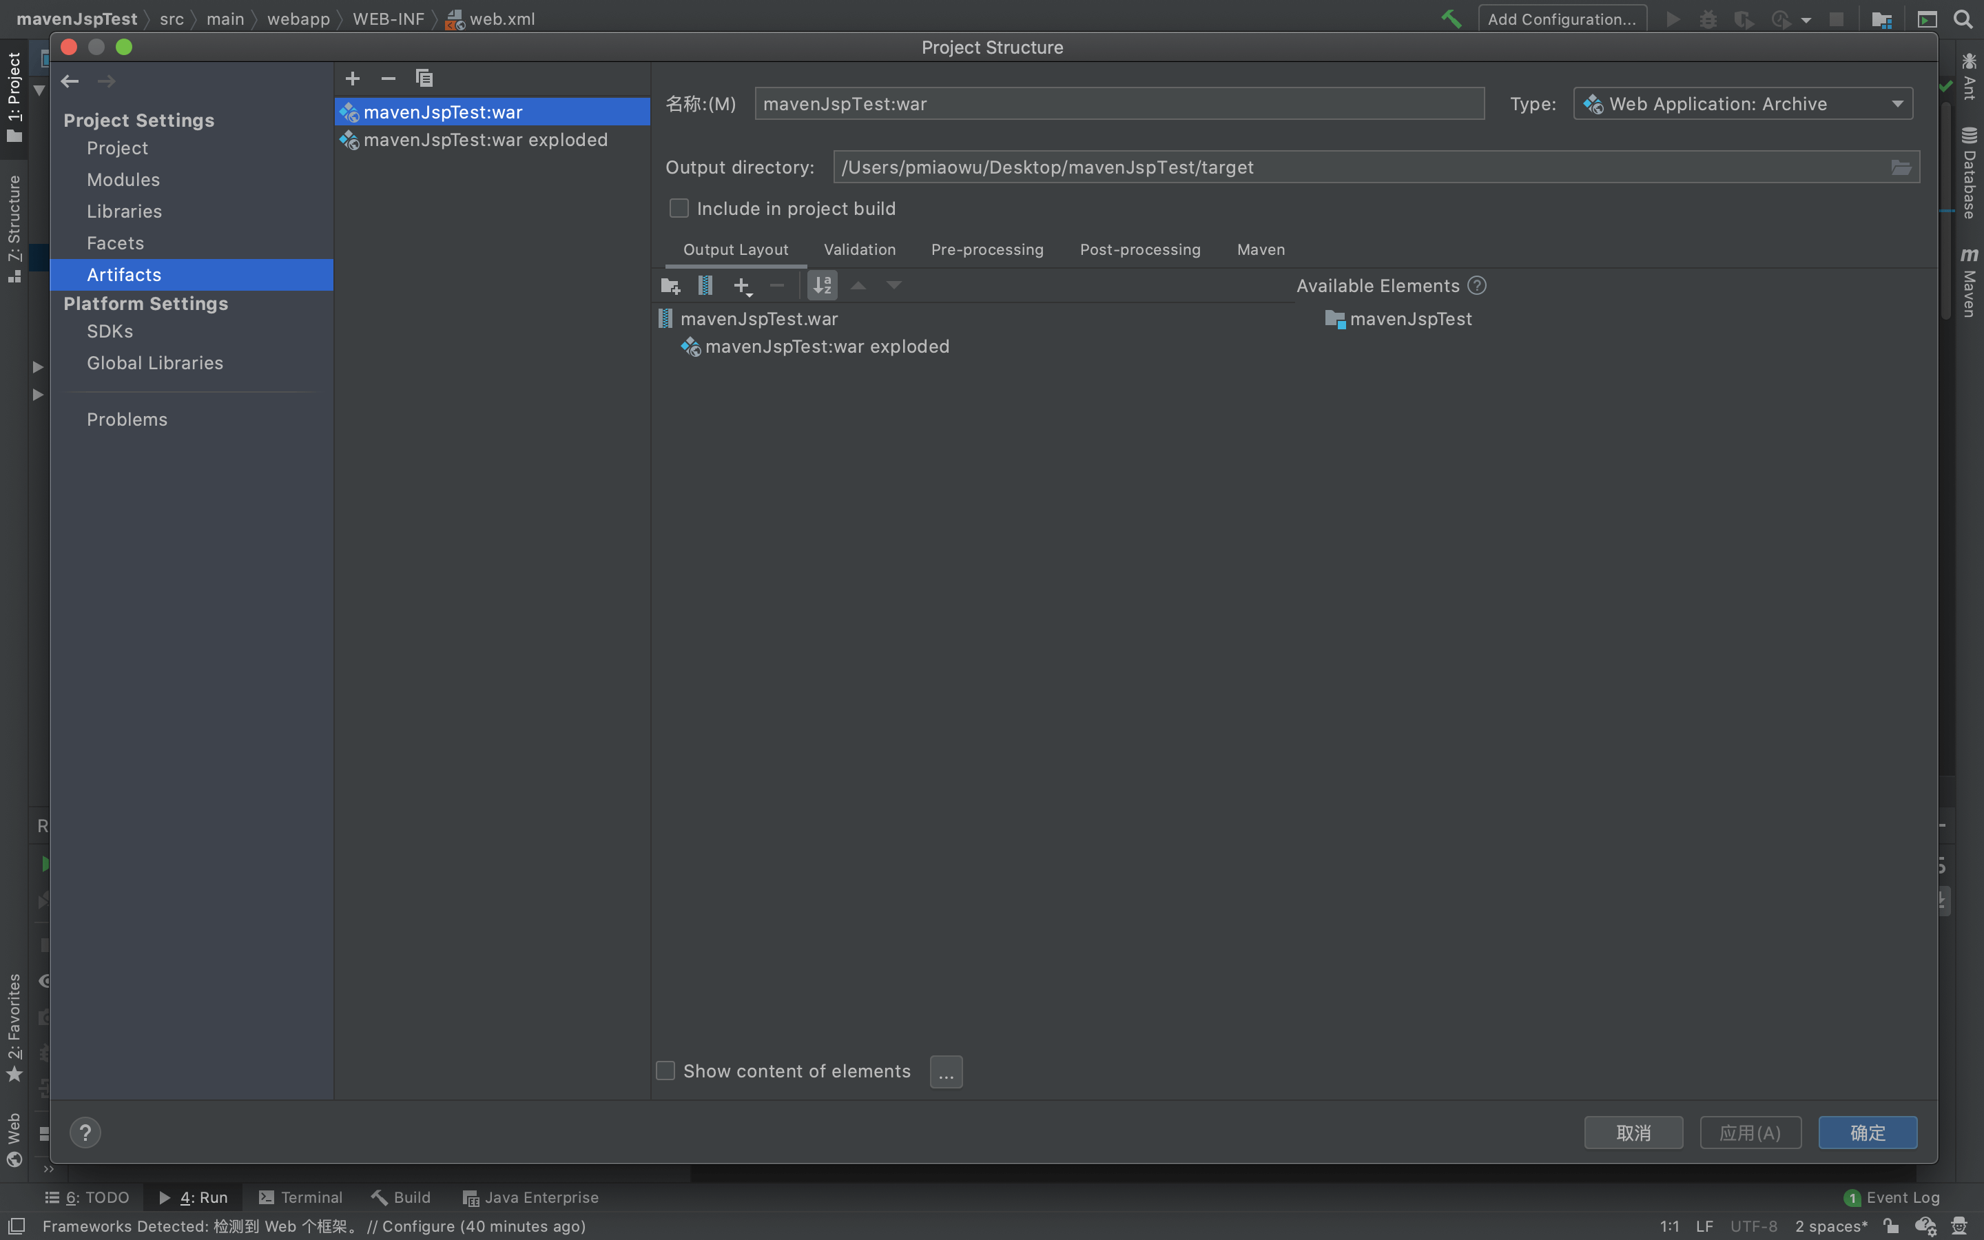This screenshot has width=1984, height=1240.
Task: Click the Output directory path field
Action: (1361, 167)
